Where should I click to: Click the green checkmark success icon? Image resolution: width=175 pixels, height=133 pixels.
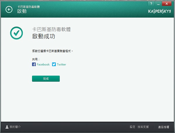(x=16, y=33)
